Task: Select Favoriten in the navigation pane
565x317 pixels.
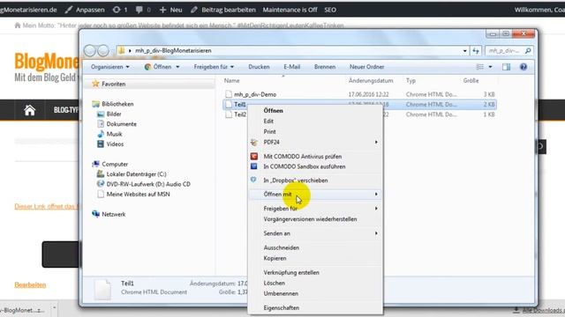Action: pyautogui.click(x=114, y=84)
